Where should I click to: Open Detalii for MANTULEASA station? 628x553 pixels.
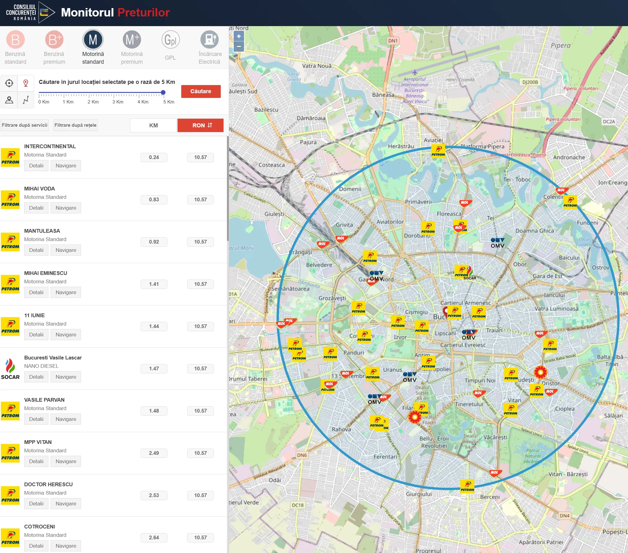coord(36,250)
